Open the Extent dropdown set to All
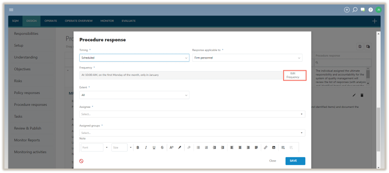 point(134,95)
